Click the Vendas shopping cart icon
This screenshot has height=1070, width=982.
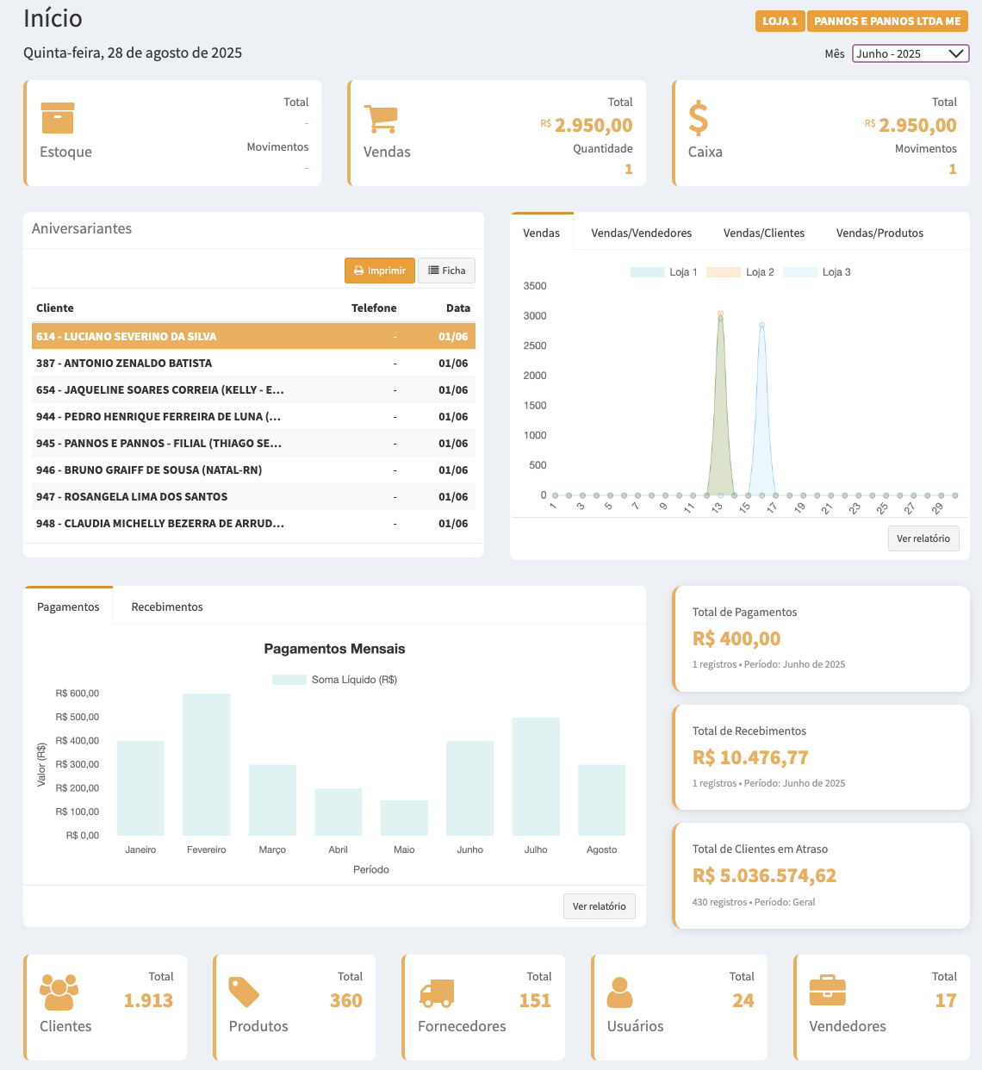tap(381, 119)
